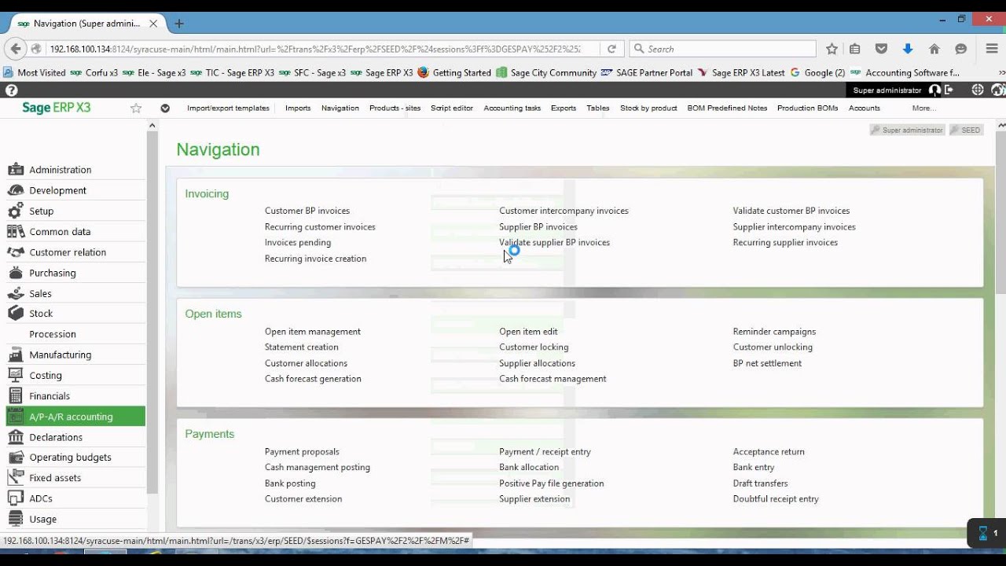The image size is (1006, 566).
Task: Open Bank allocation link
Action: [529, 467]
